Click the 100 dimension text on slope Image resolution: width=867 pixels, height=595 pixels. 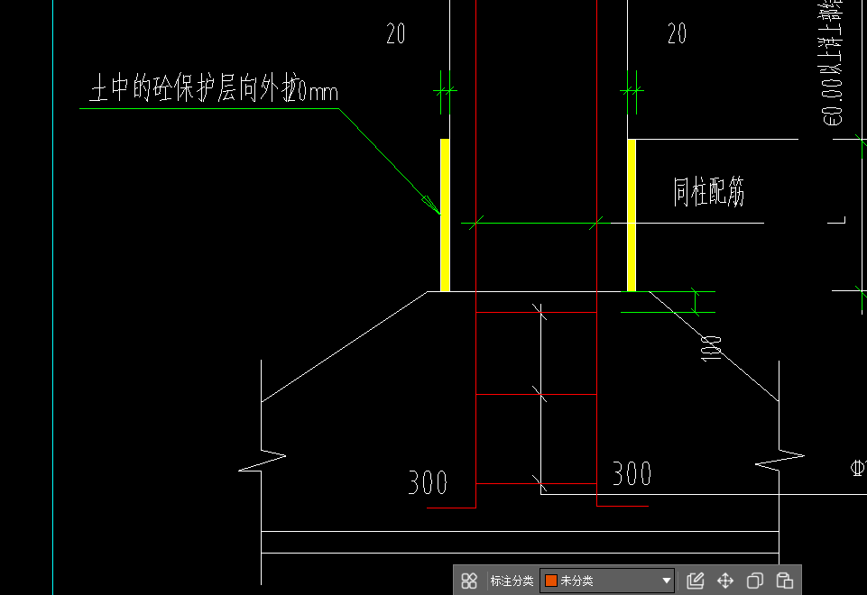pyautogui.click(x=712, y=349)
